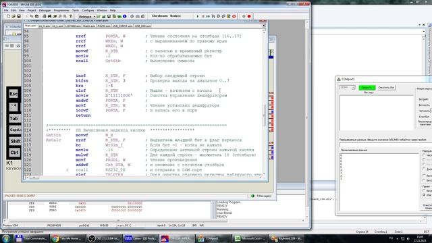Viewport: 432px width, 243px height.
Task: Click the Tab key on Proteus keyboard
Action: coord(13,119)
